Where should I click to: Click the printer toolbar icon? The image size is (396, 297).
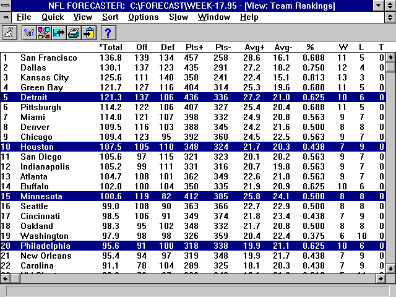[x=74, y=33]
